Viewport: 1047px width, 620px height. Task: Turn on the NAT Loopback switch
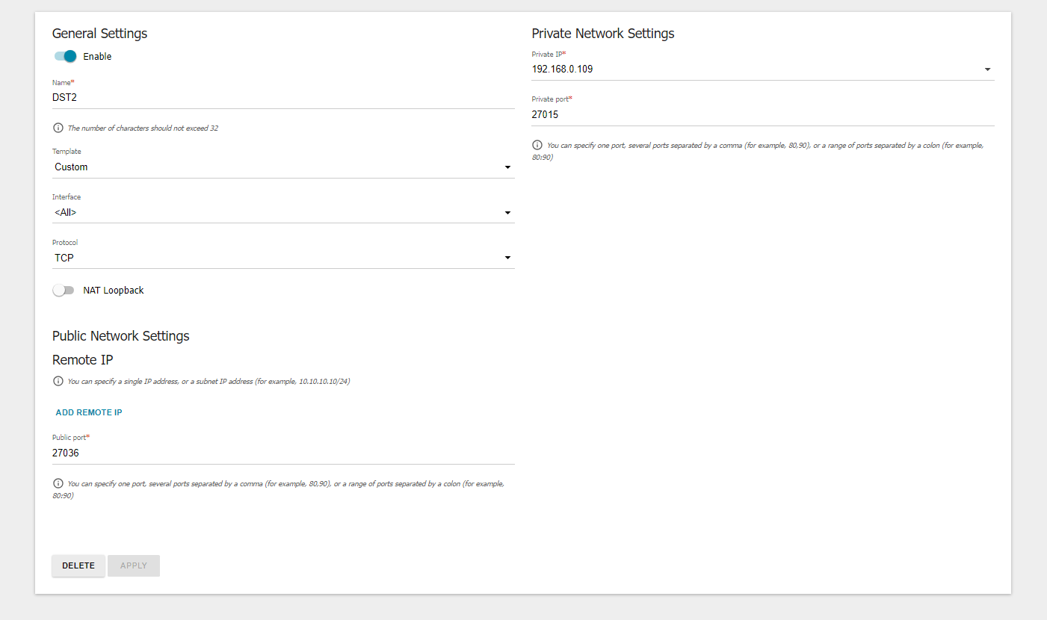click(x=64, y=290)
